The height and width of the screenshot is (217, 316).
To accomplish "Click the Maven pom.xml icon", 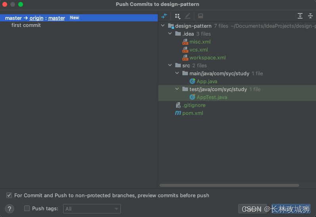I will (178, 113).
